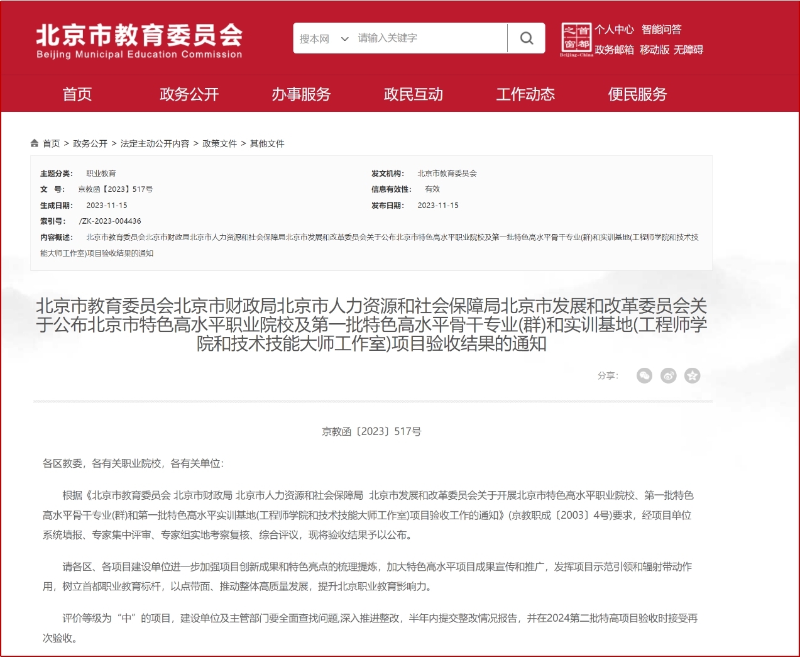Click the home icon in breadcrumb
Screen dimensions: 800x657
click(35, 143)
